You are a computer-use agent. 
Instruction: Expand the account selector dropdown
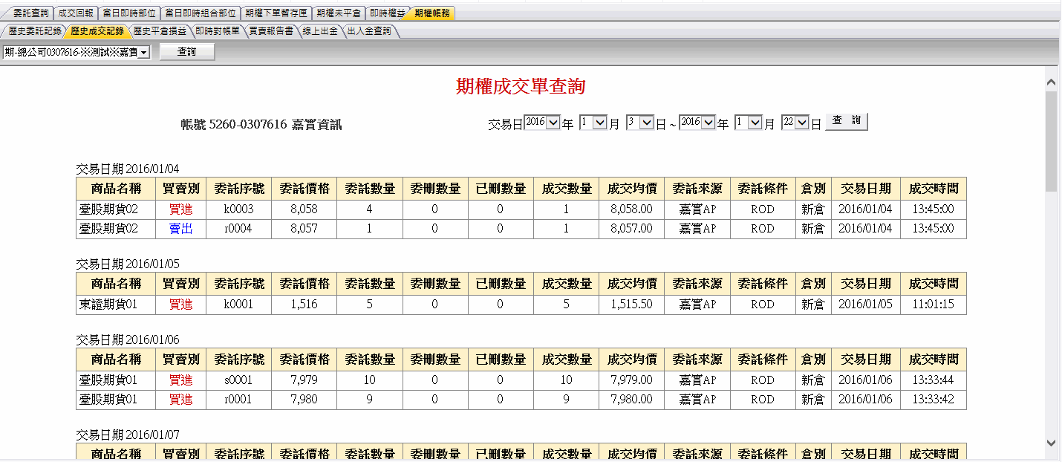point(143,52)
